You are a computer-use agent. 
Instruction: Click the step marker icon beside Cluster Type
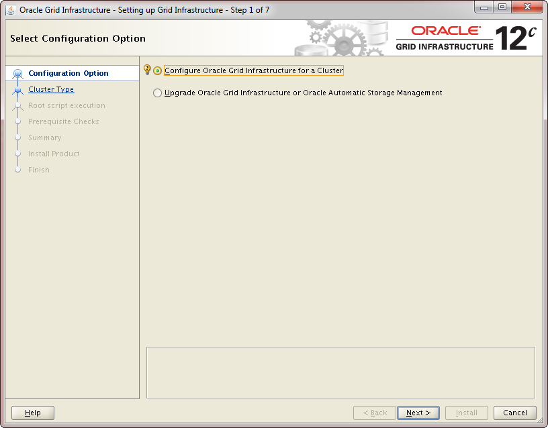18,90
